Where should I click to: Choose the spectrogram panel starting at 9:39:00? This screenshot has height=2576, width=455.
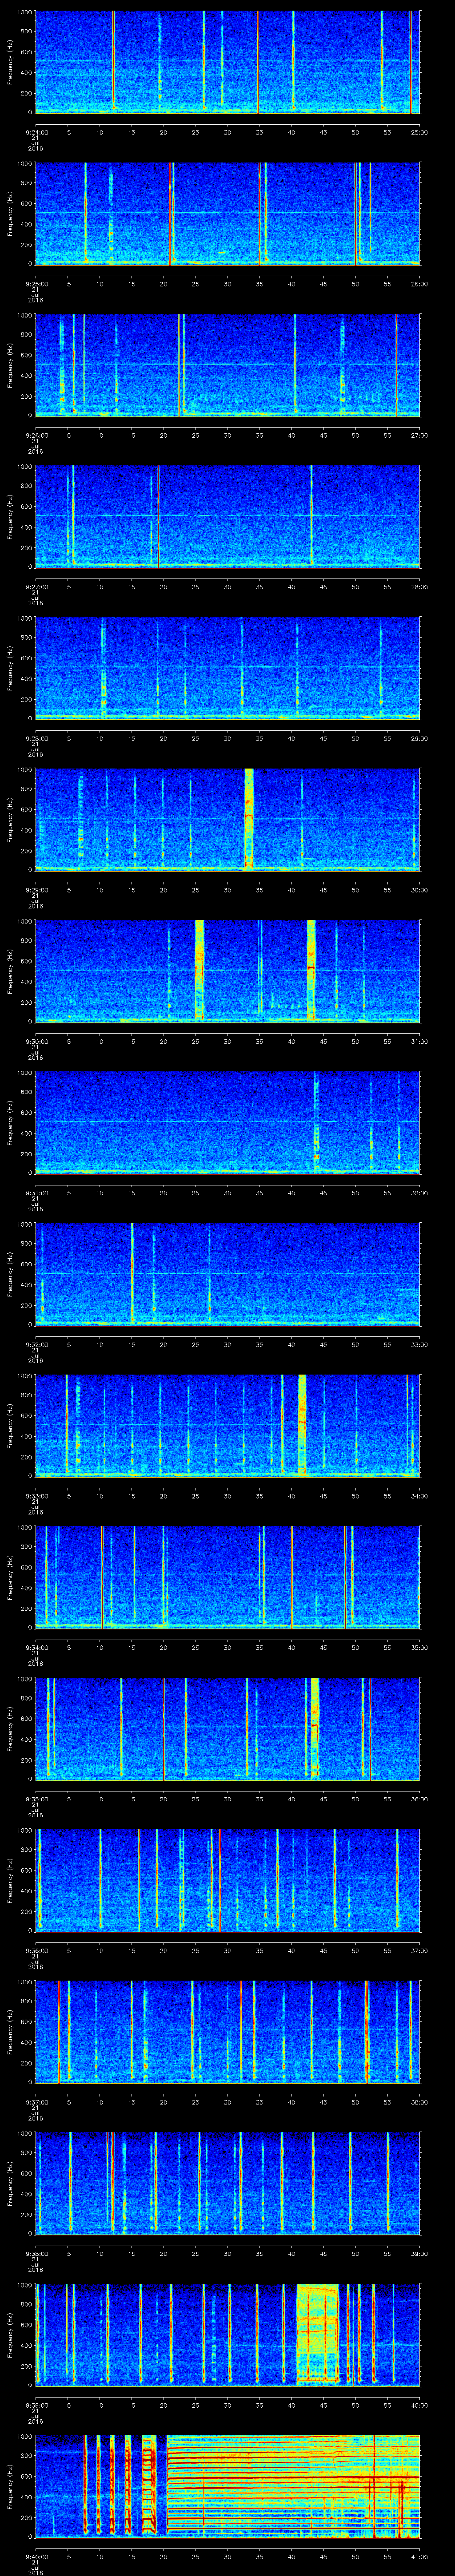[228, 2335]
